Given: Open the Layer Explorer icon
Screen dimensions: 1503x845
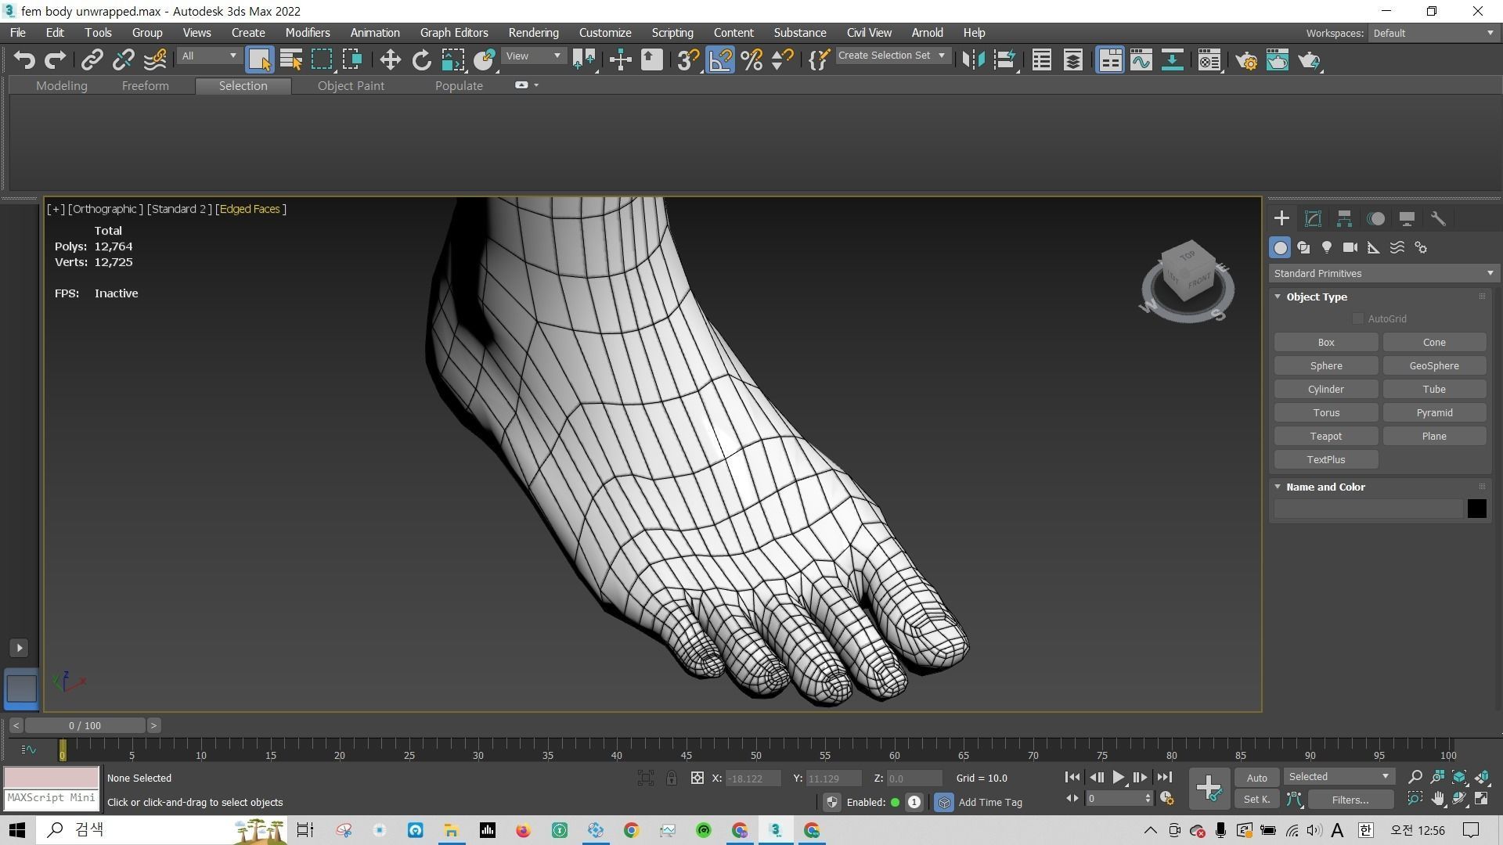Looking at the screenshot, I should tap(1072, 60).
